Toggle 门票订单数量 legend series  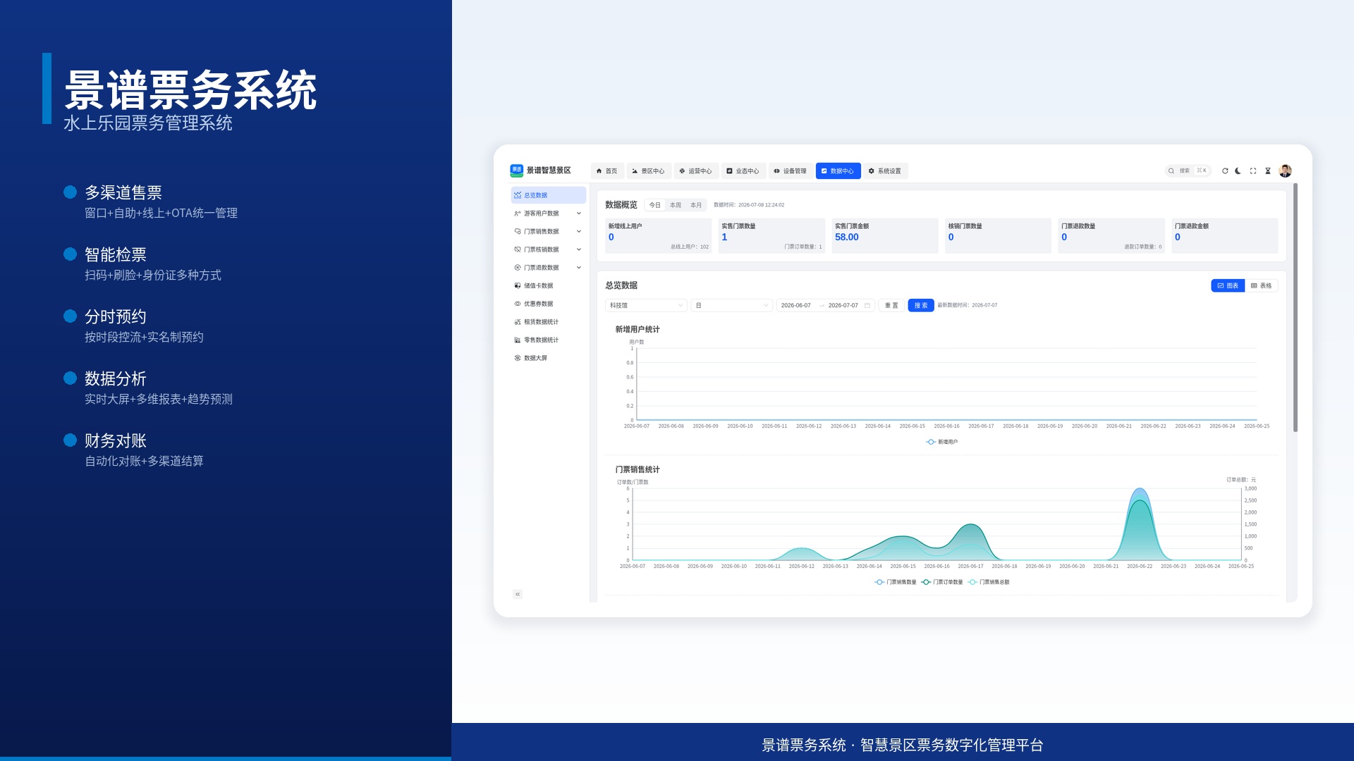942,583
